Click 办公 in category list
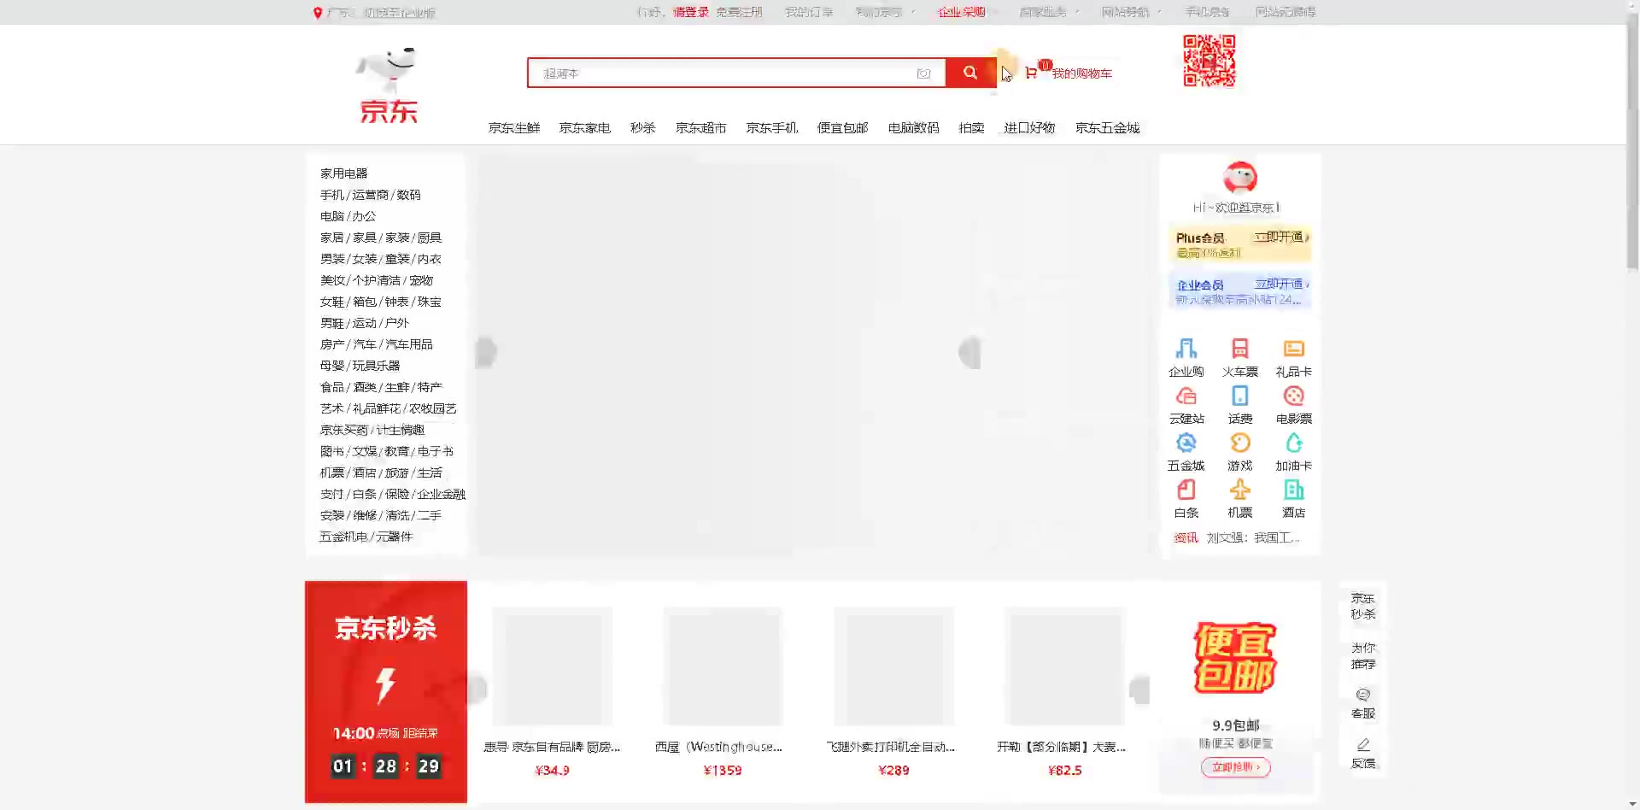This screenshot has width=1640, height=810. pos(364,216)
